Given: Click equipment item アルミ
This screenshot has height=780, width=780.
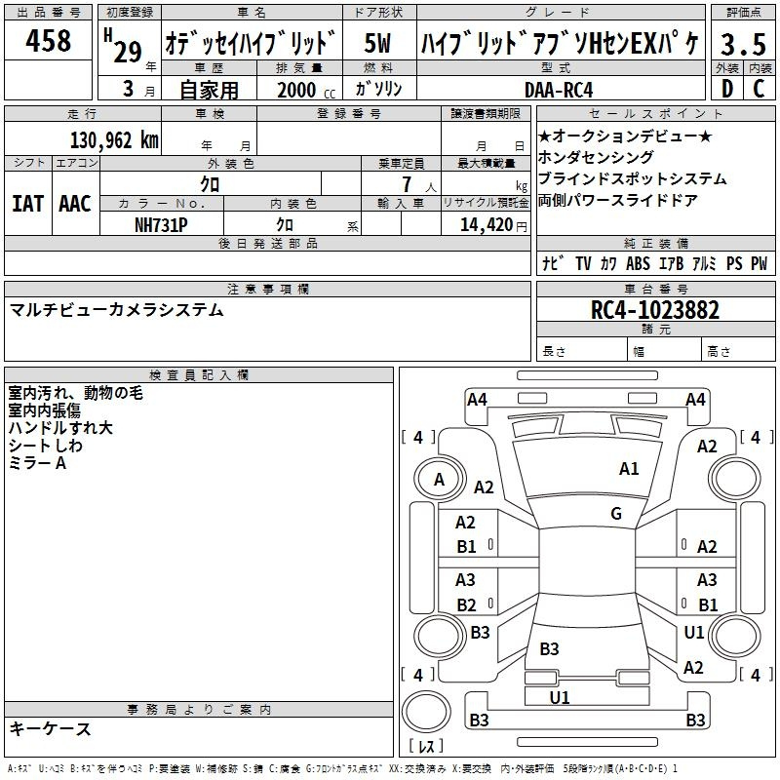Looking at the screenshot, I should [704, 263].
